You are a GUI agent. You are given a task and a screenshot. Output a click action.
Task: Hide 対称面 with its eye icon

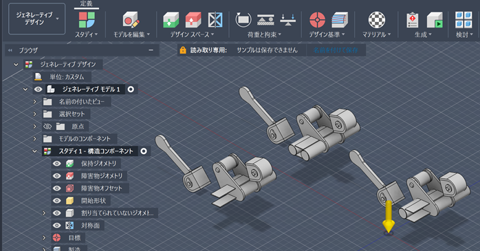[x=56, y=226]
